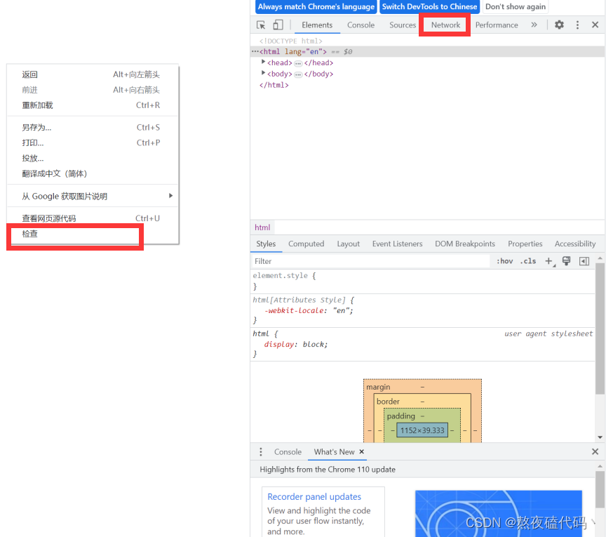The image size is (606, 537).
Task: Toggle rendering emulations paintbrush icon
Action: pos(566,261)
